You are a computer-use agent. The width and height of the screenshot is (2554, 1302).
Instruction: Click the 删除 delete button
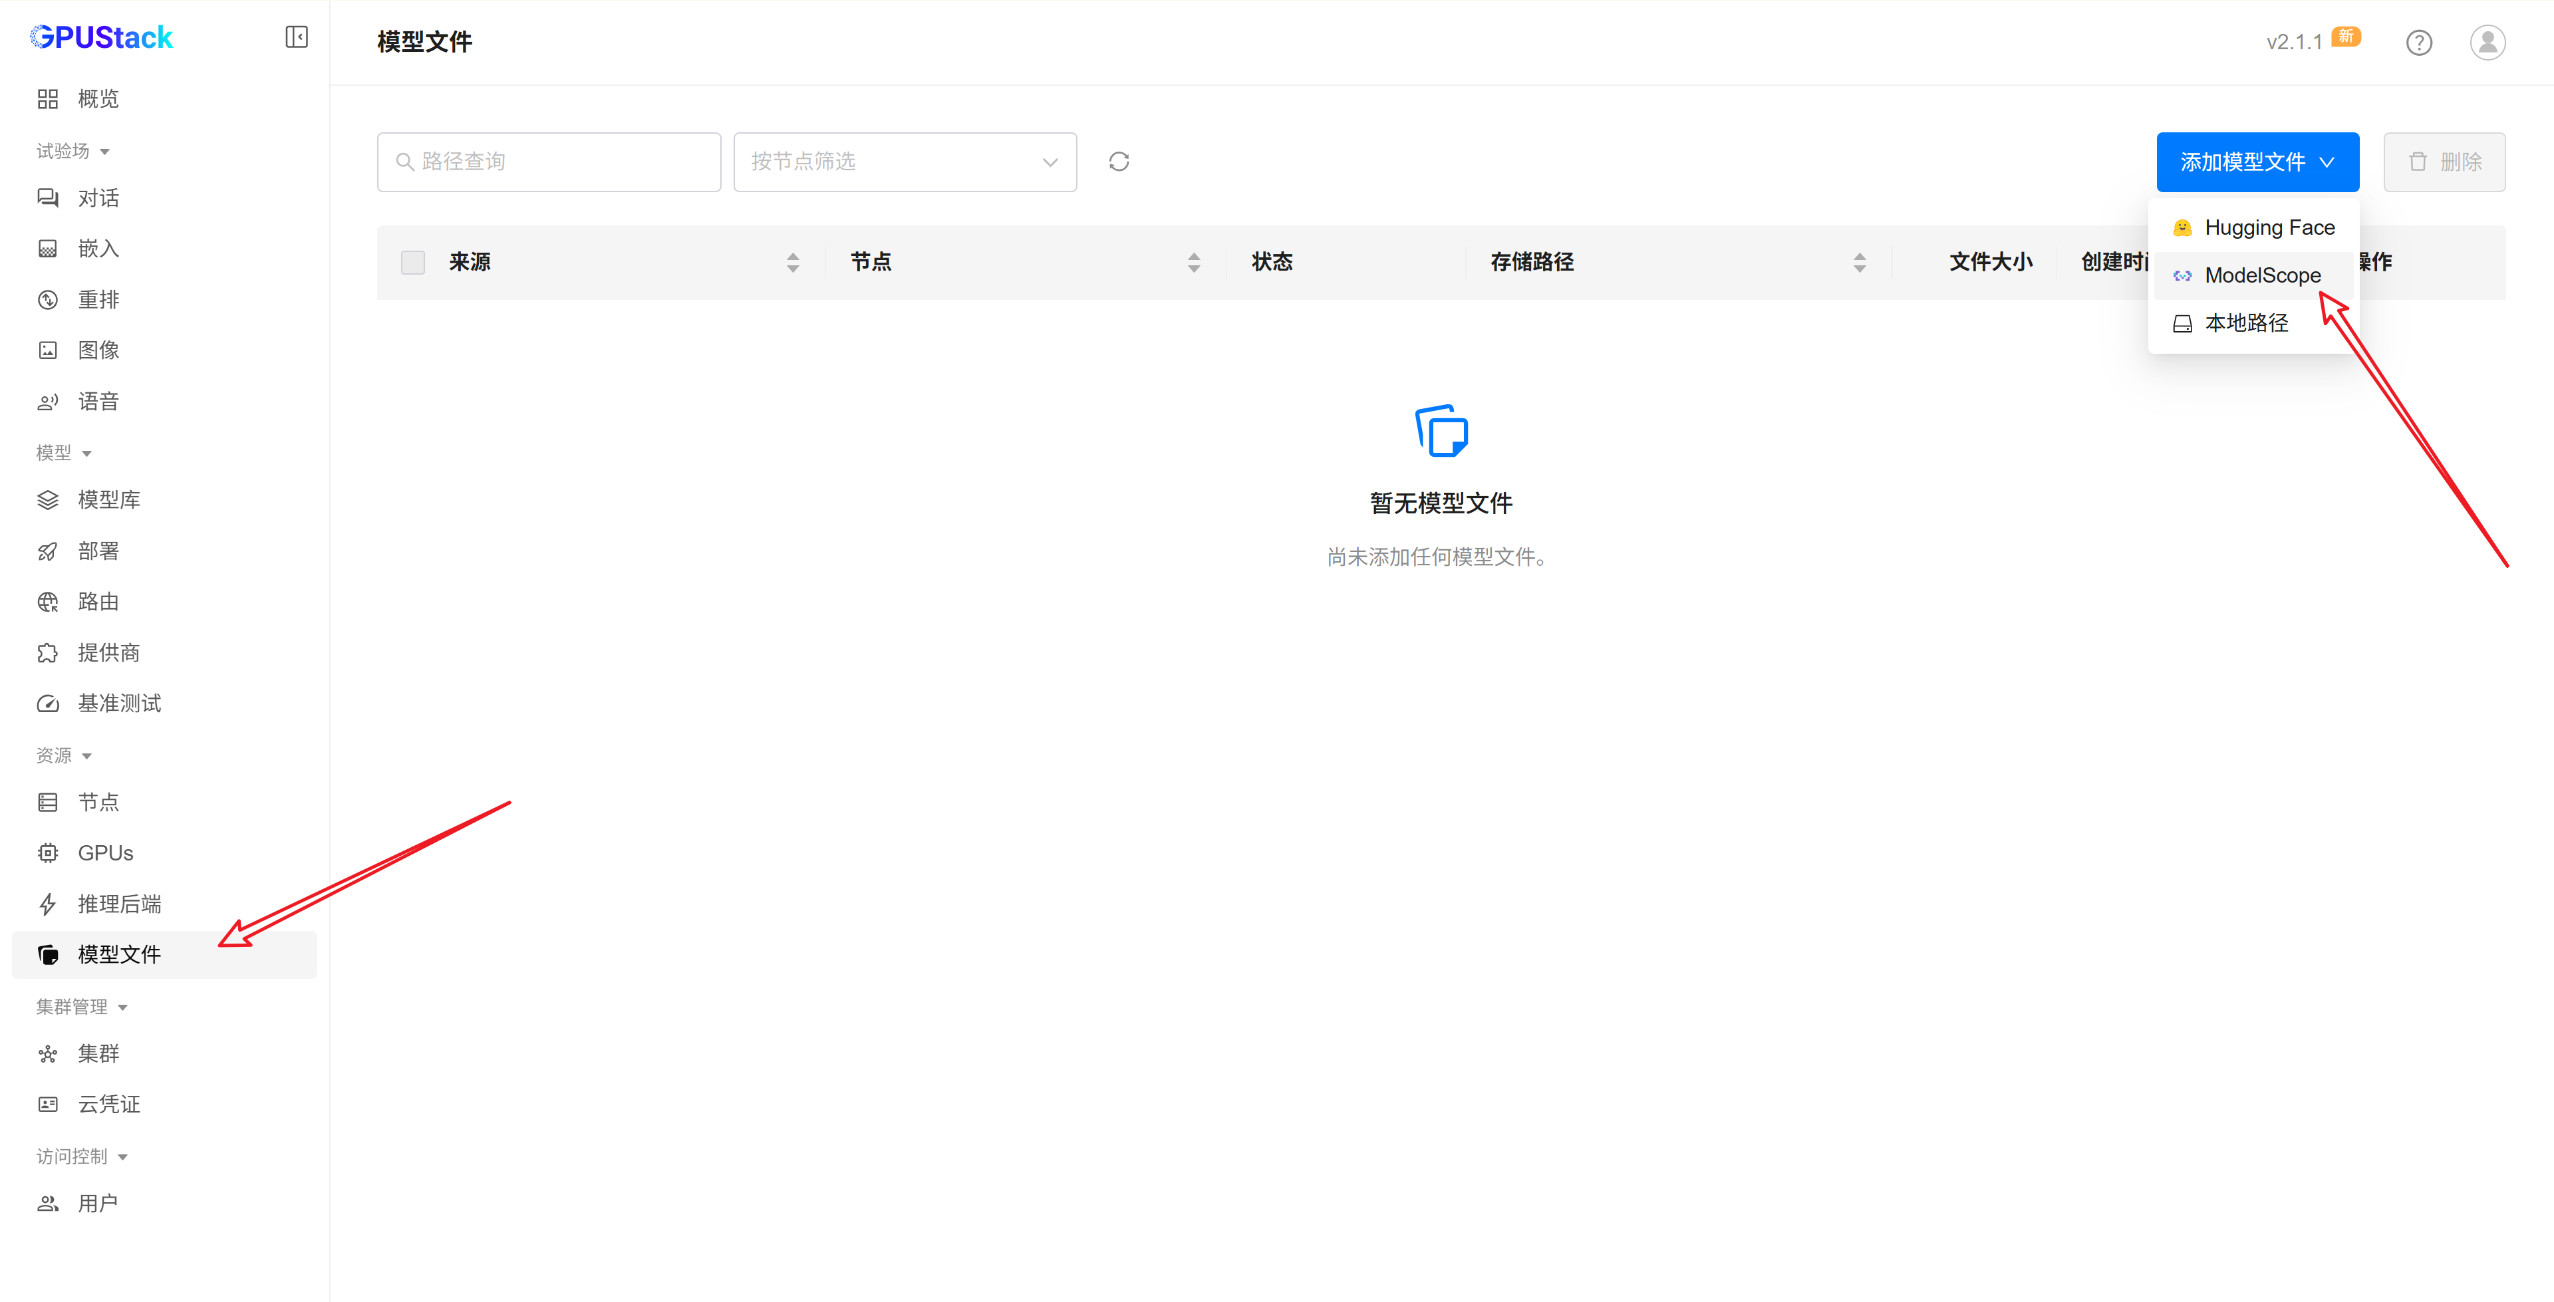coord(2444,162)
